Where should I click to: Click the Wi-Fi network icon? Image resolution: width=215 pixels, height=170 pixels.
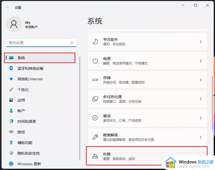[x=11, y=79]
